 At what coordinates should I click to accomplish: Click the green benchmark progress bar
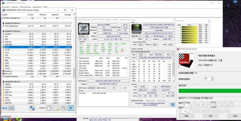(210, 91)
